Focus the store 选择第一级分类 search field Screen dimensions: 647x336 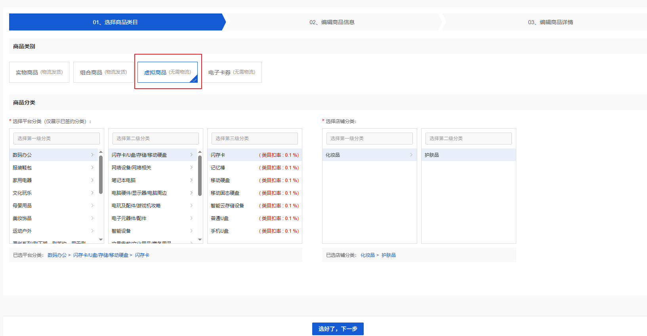click(370, 139)
